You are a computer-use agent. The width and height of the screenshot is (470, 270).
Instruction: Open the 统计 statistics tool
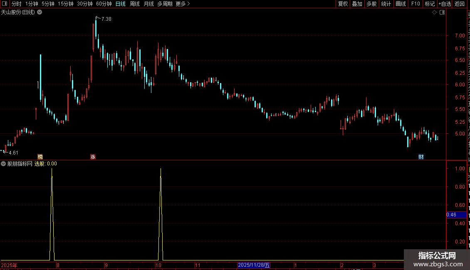386,4
